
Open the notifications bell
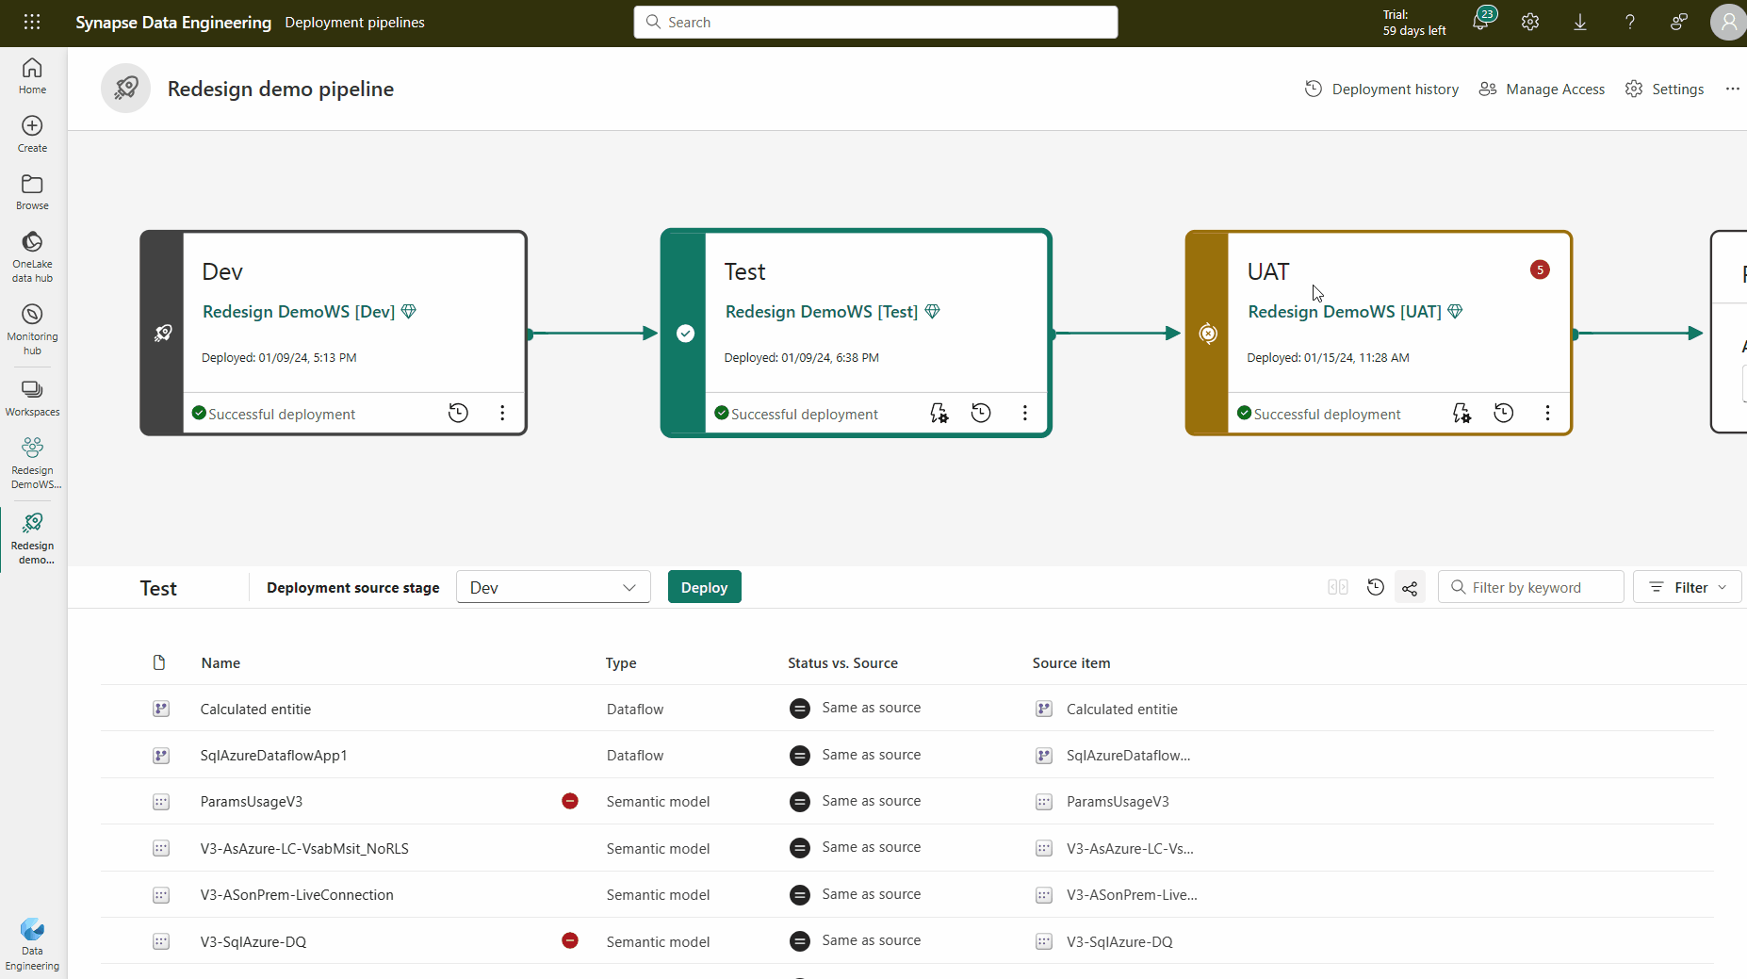[1481, 22]
